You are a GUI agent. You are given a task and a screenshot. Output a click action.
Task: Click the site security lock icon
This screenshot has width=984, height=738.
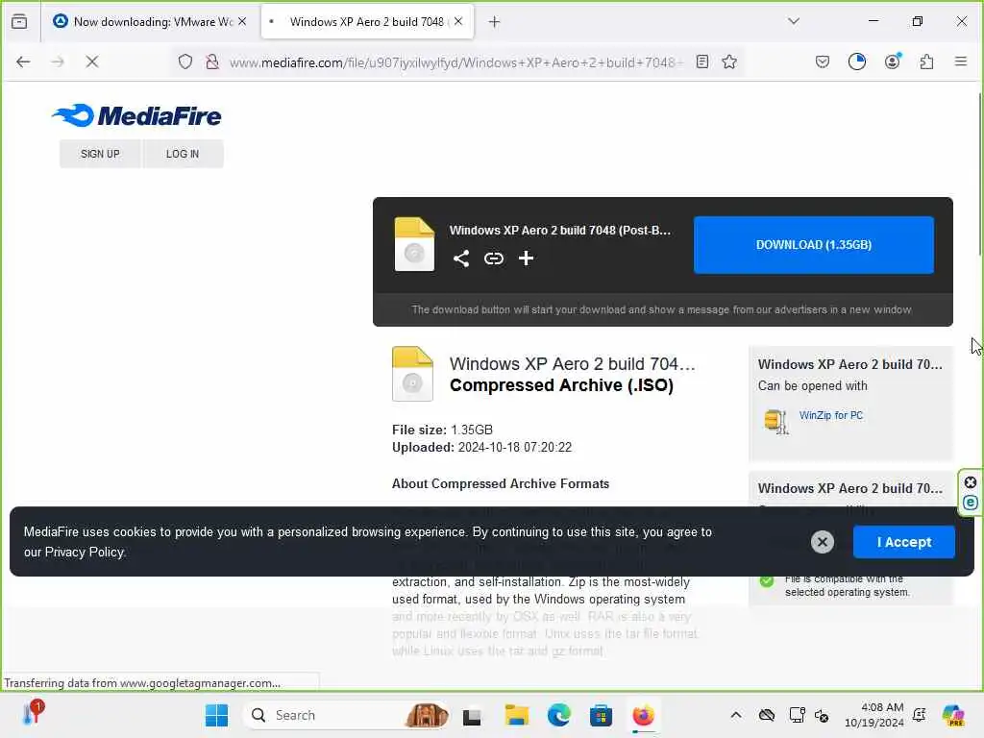pyautogui.click(x=212, y=61)
